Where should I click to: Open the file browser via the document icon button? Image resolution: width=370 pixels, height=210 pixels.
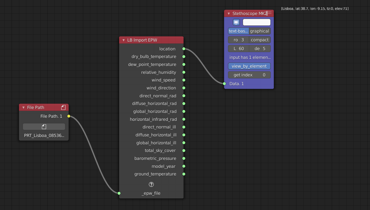44,127
